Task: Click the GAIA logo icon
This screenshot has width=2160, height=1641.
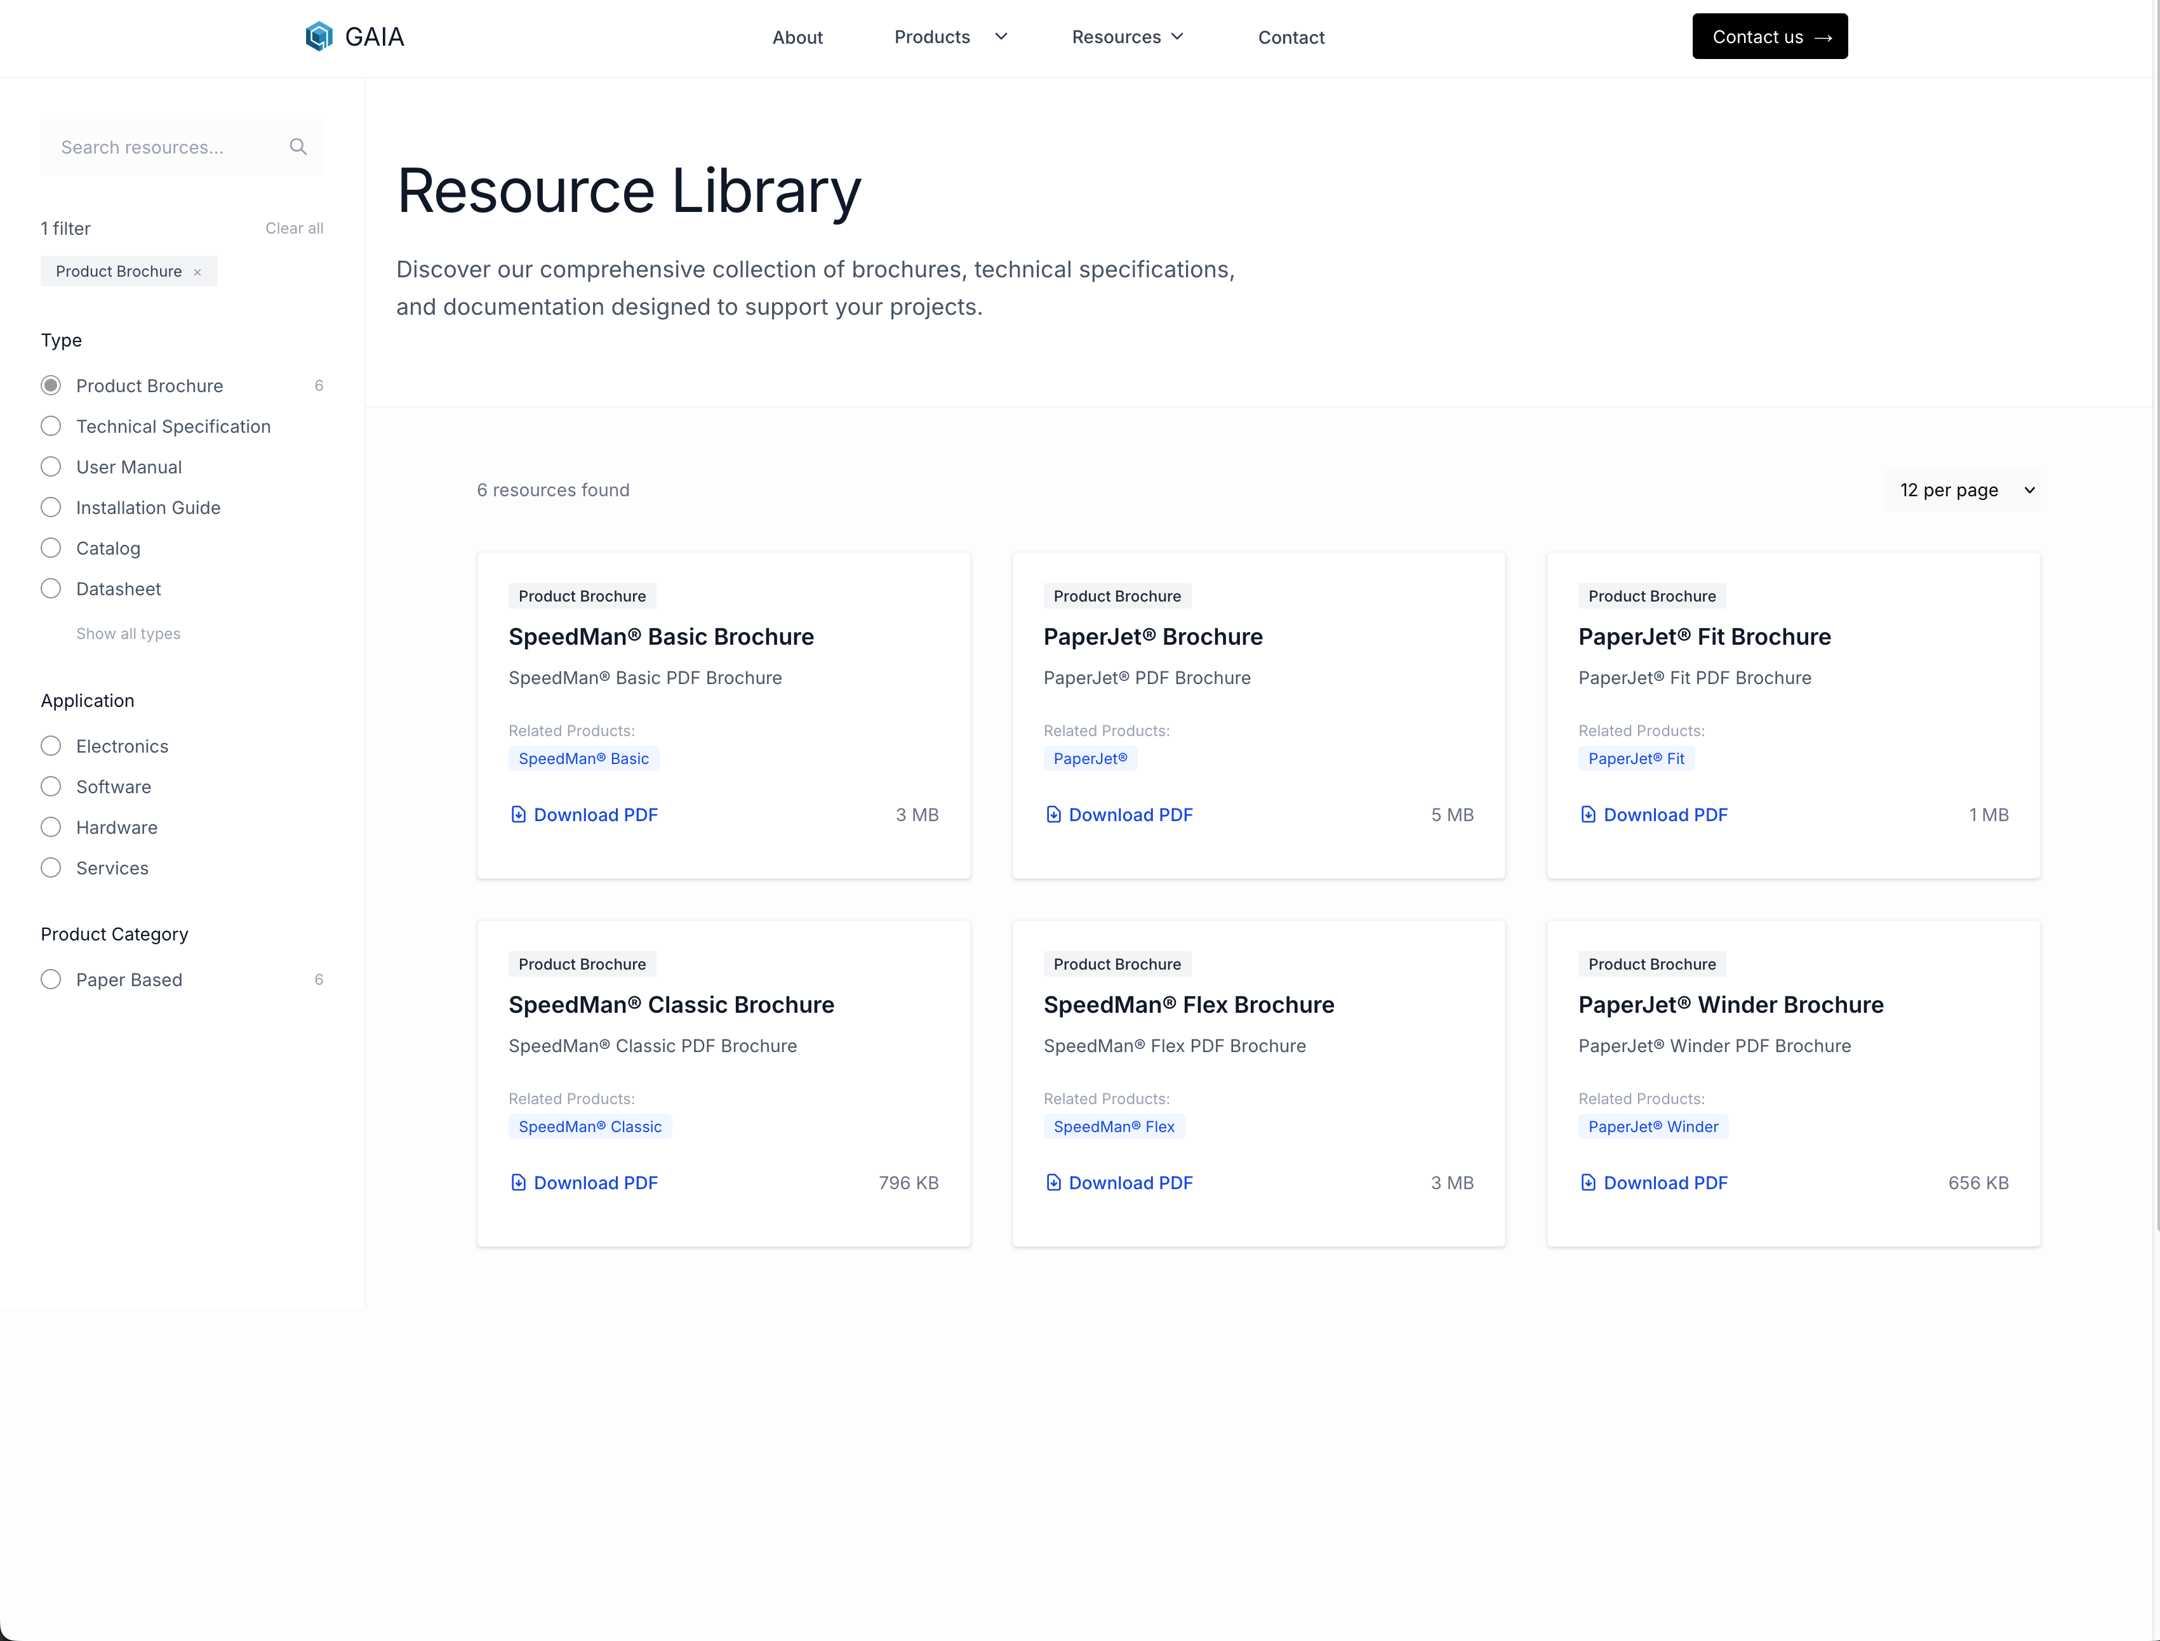Action: (319, 36)
